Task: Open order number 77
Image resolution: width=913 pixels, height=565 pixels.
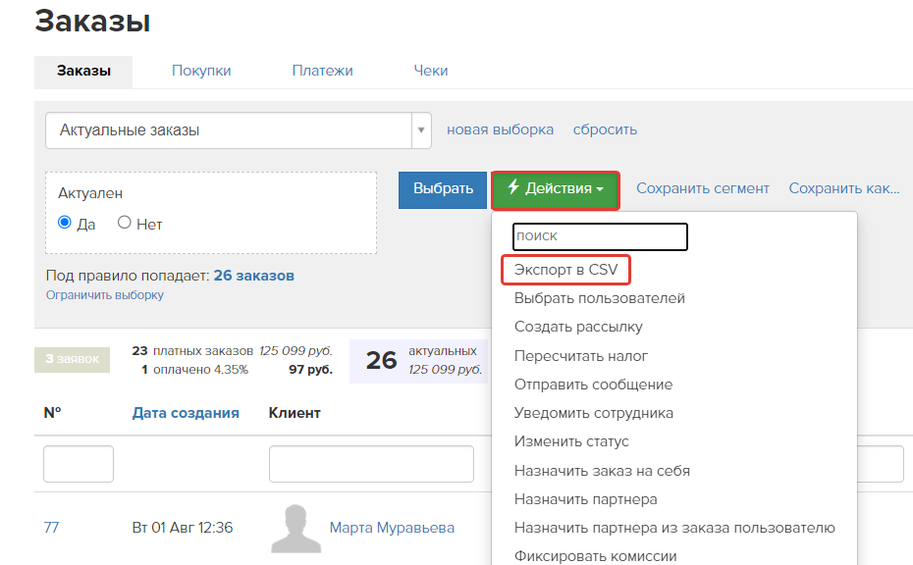Action: [51, 528]
